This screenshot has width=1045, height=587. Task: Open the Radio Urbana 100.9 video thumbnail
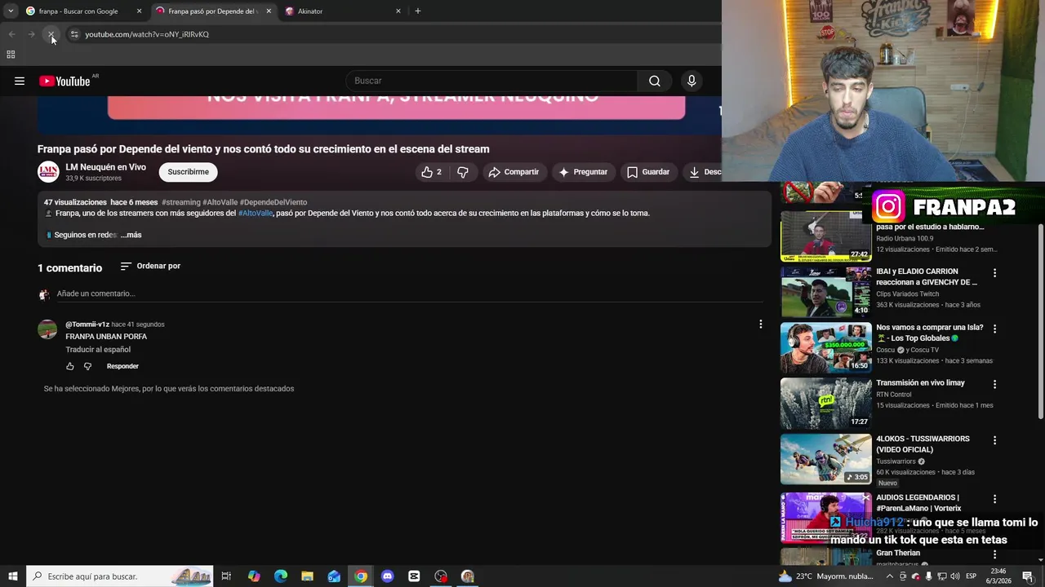pyautogui.click(x=825, y=236)
